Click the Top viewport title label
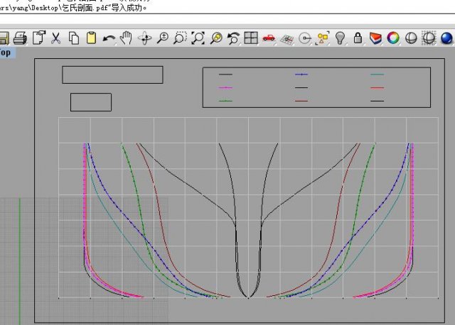The height and width of the screenshot is (325, 455). 6,53
